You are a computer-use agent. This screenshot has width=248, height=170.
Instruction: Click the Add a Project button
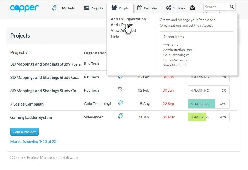pos(25,132)
